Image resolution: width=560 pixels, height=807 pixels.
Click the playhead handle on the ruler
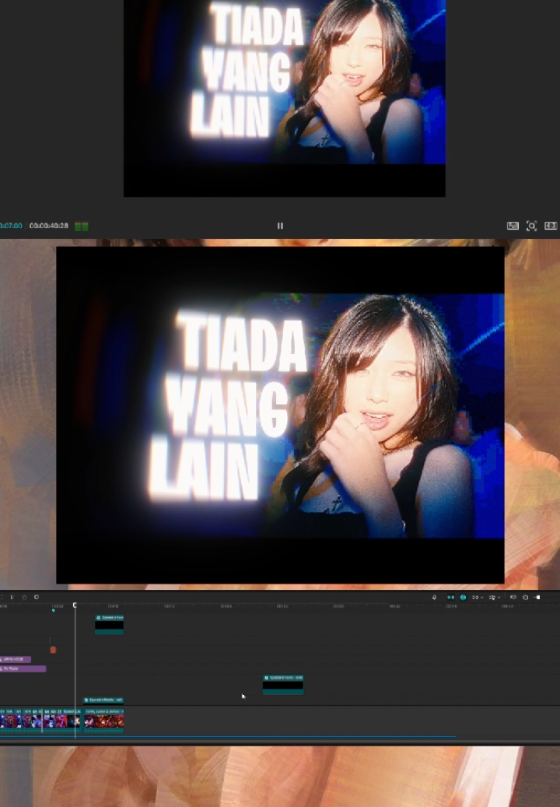pyautogui.click(x=75, y=605)
